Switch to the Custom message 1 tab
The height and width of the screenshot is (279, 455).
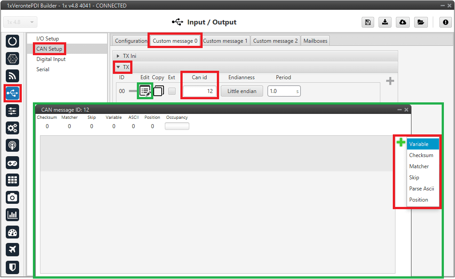[225, 41]
